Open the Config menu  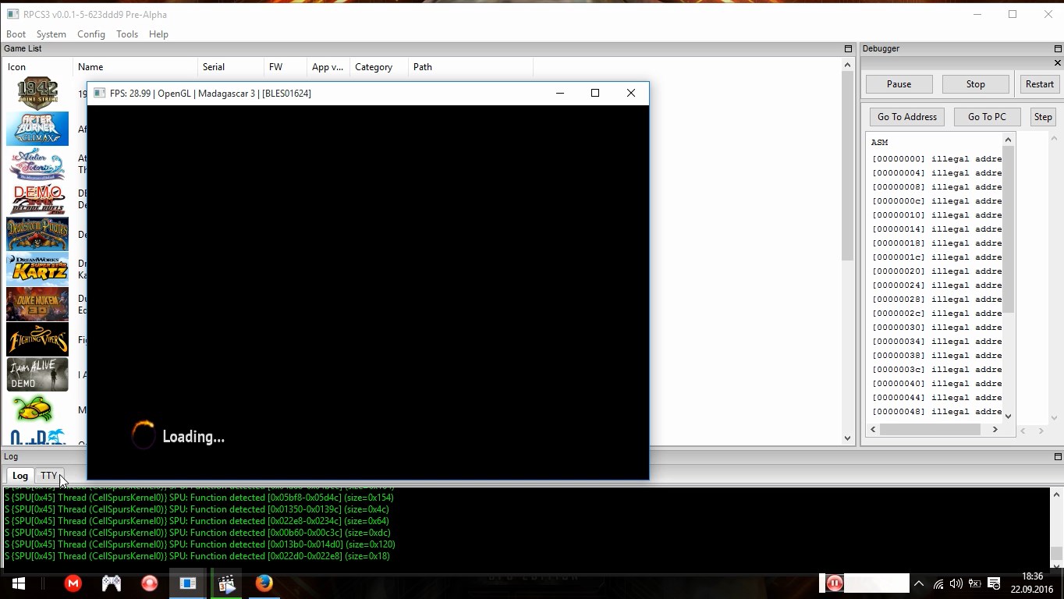click(x=90, y=34)
